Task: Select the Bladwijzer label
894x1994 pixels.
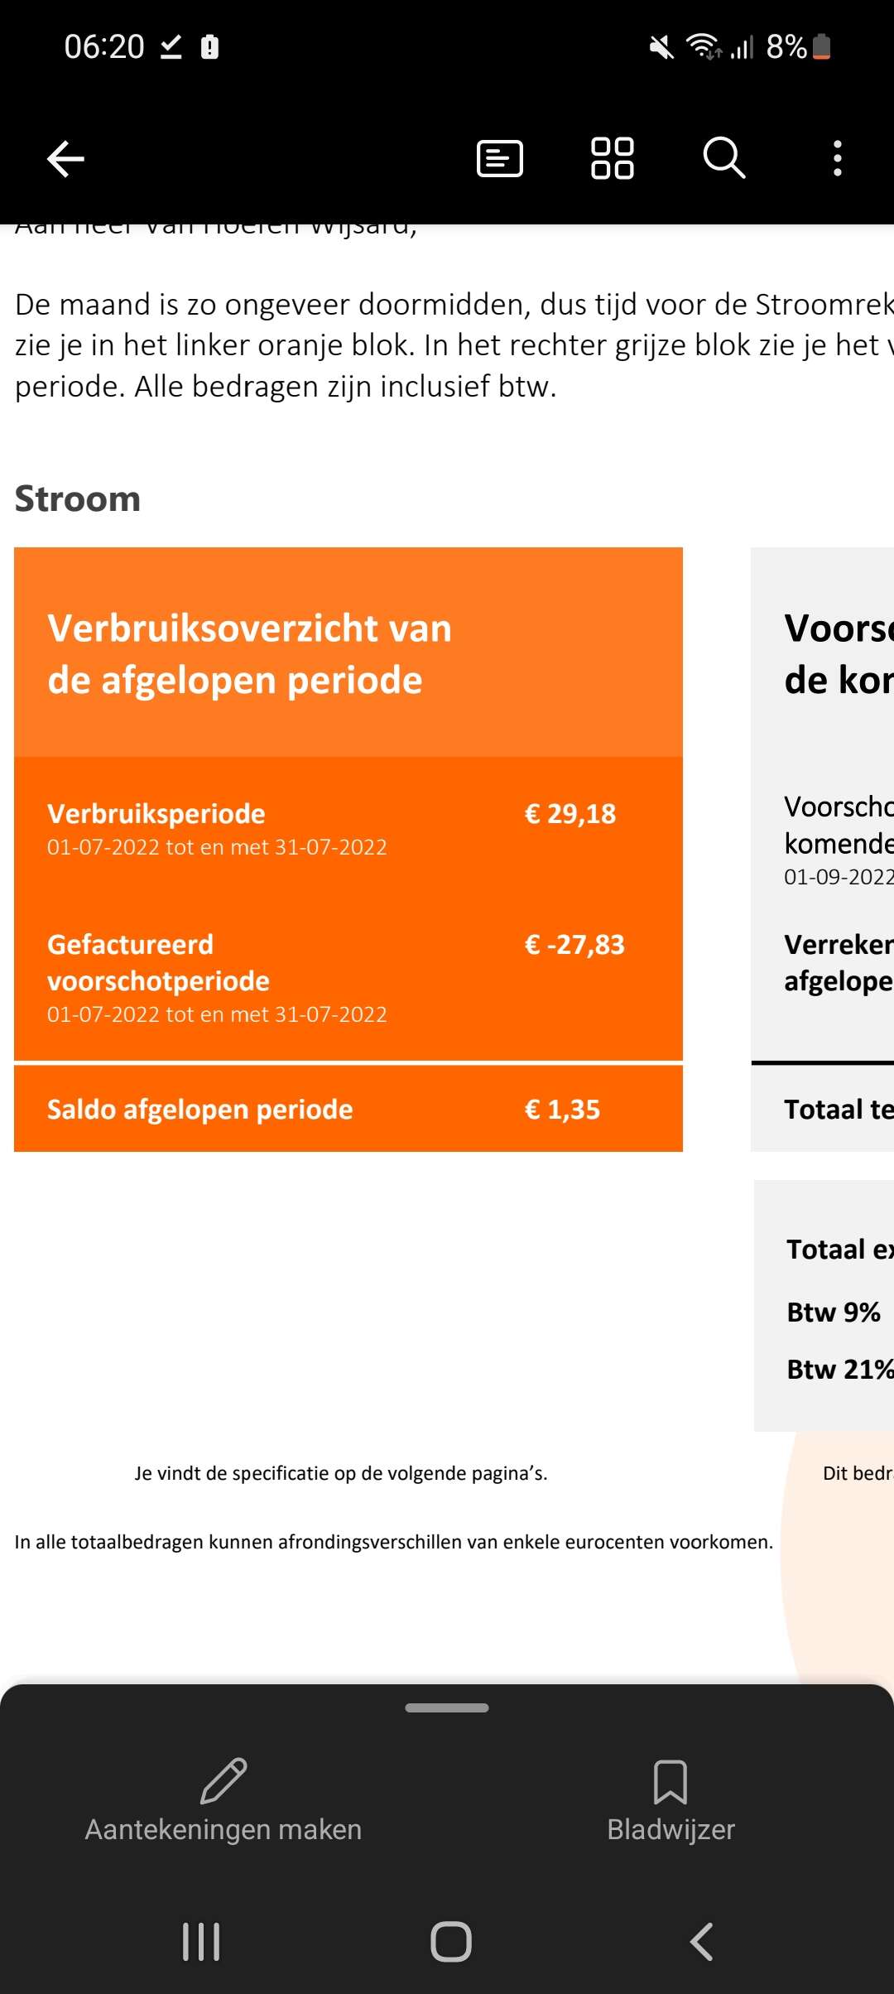Action: pos(670,1829)
